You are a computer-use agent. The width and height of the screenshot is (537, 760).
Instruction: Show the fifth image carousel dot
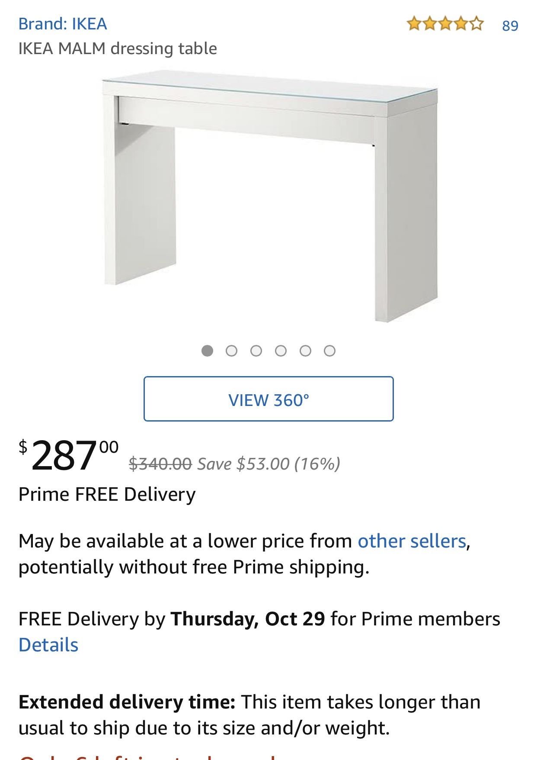pos(305,351)
